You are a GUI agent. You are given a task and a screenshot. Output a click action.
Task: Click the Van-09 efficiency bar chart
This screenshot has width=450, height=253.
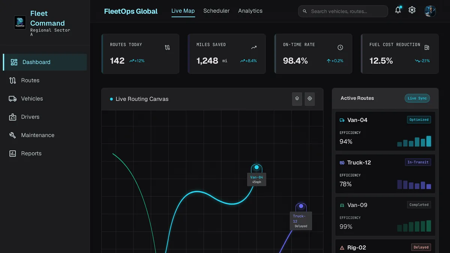click(x=414, y=226)
